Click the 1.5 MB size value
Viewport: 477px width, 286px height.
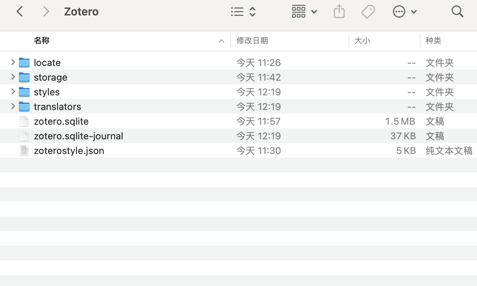pos(400,121)
